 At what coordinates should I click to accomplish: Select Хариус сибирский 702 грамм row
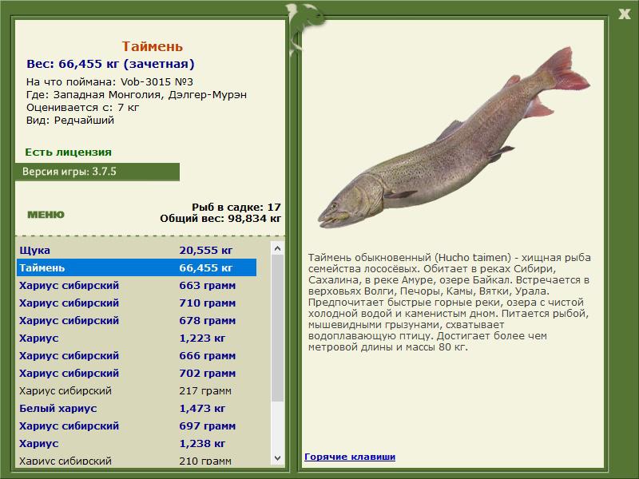(x=137, y=373)
